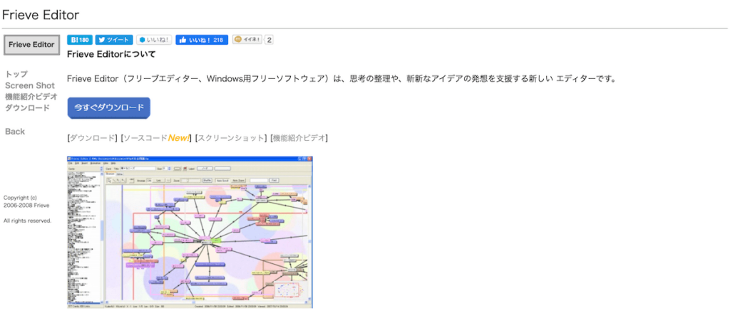Open the bracketed [ダウンロード] inline link

pos(92,138)
